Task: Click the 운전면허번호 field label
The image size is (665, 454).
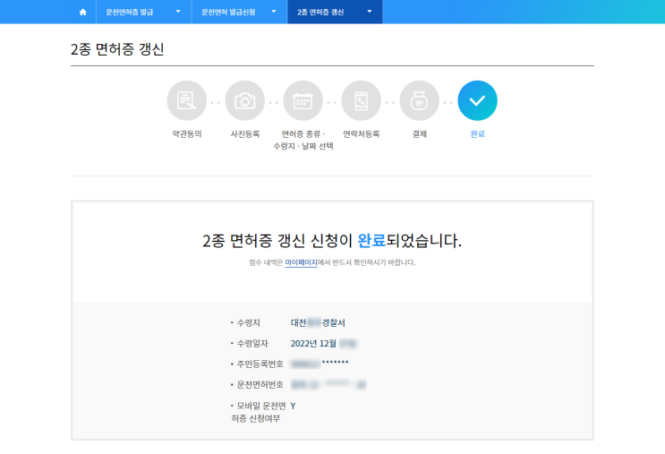Action: coord(260,384)
